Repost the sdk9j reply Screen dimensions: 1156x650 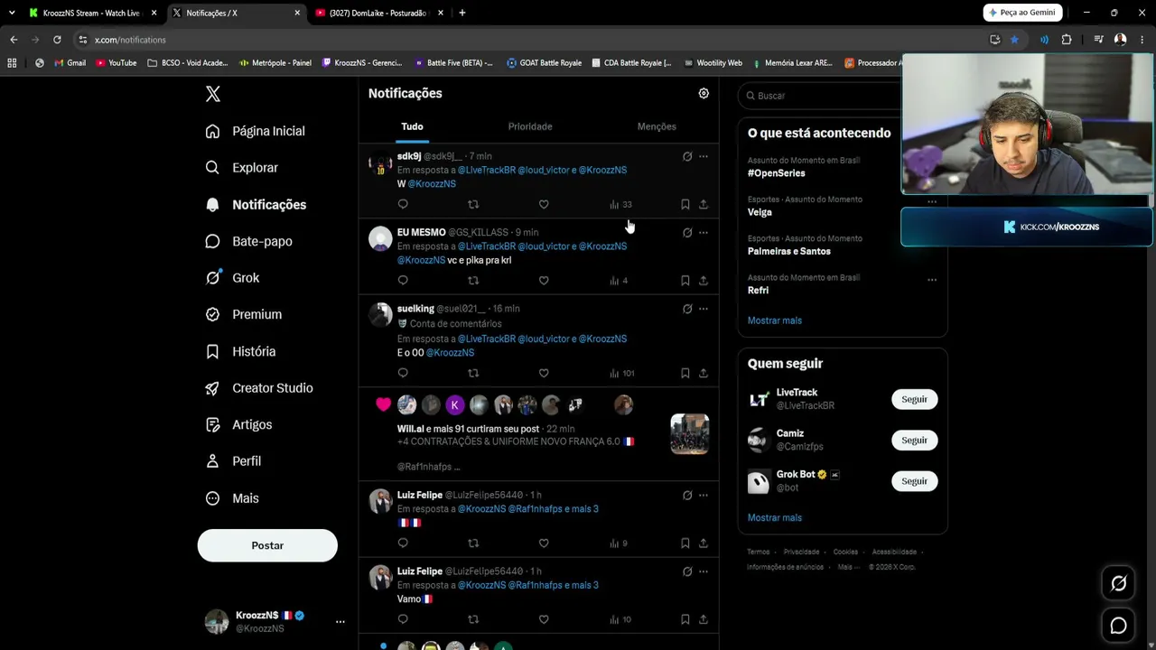[x=473, y=204]
